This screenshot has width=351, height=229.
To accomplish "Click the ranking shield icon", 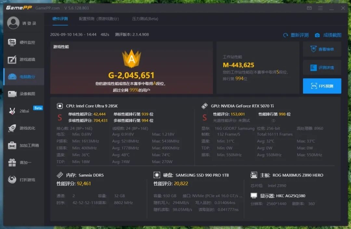I will point(313,49).
